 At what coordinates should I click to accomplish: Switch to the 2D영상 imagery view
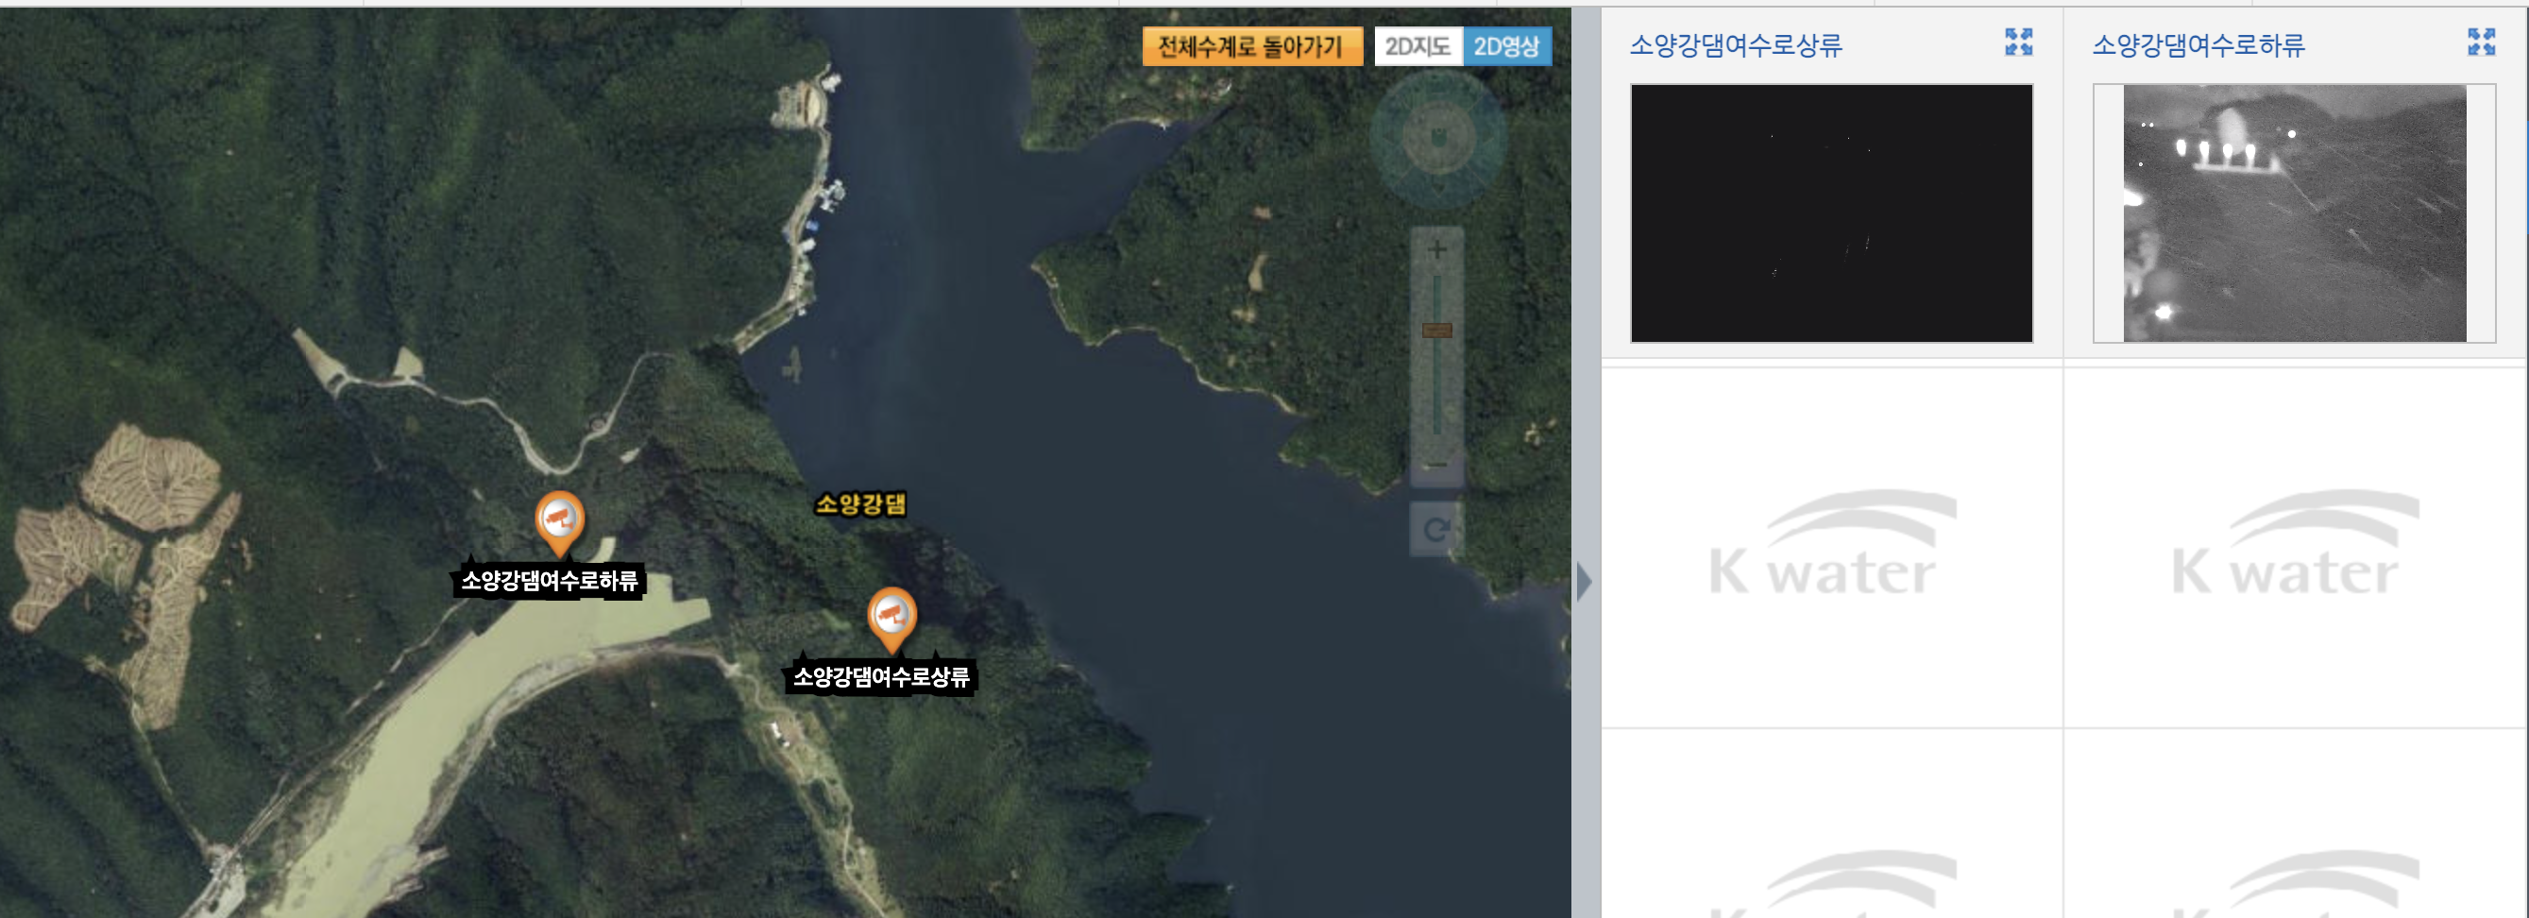click(x=1507, y=46)
